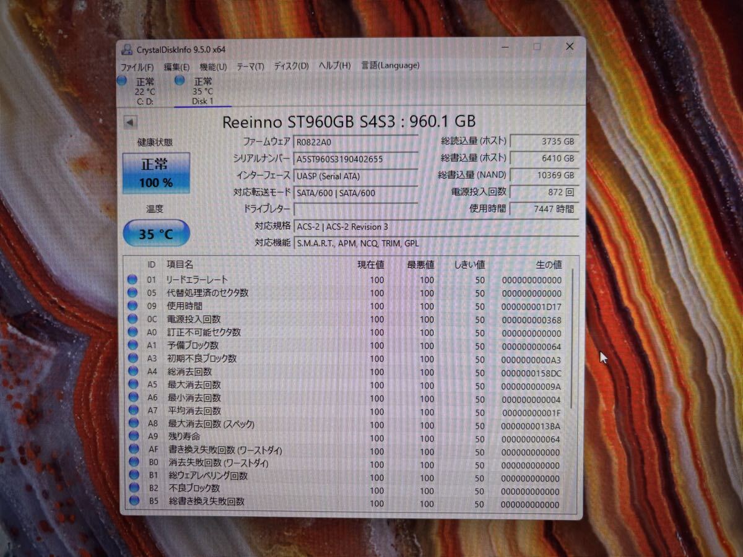
Task: Select raw value 0000000013BA
Action: click(532, 426)
